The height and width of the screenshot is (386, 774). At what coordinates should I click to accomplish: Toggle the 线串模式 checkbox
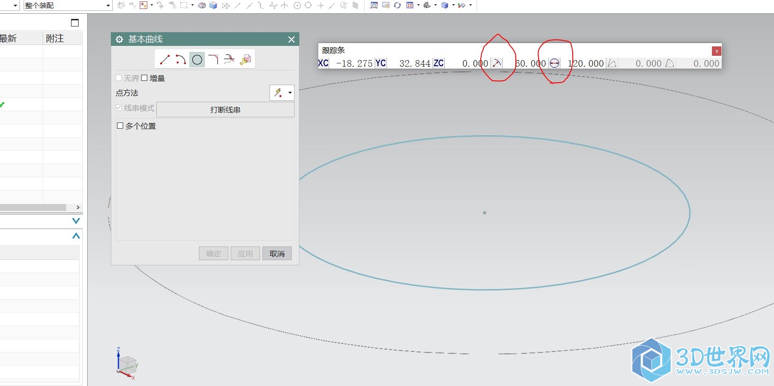[119, 108]
